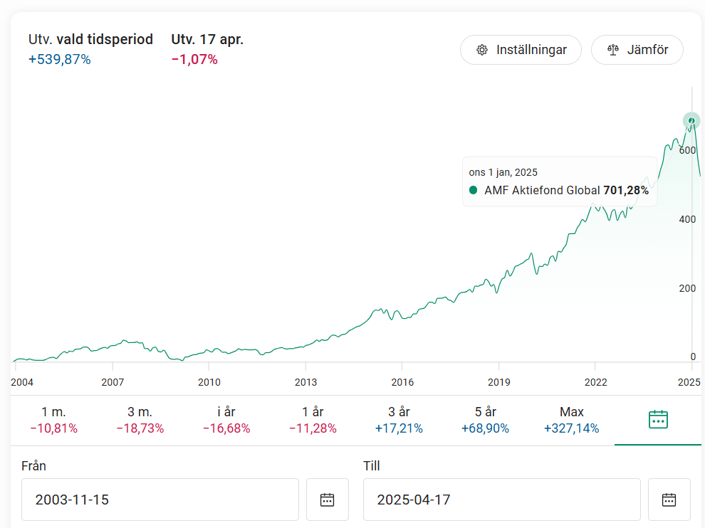Click the balance scale icon in Jämför
The image size is (705, 528).
pyautogui.click(x=612, y=50)
